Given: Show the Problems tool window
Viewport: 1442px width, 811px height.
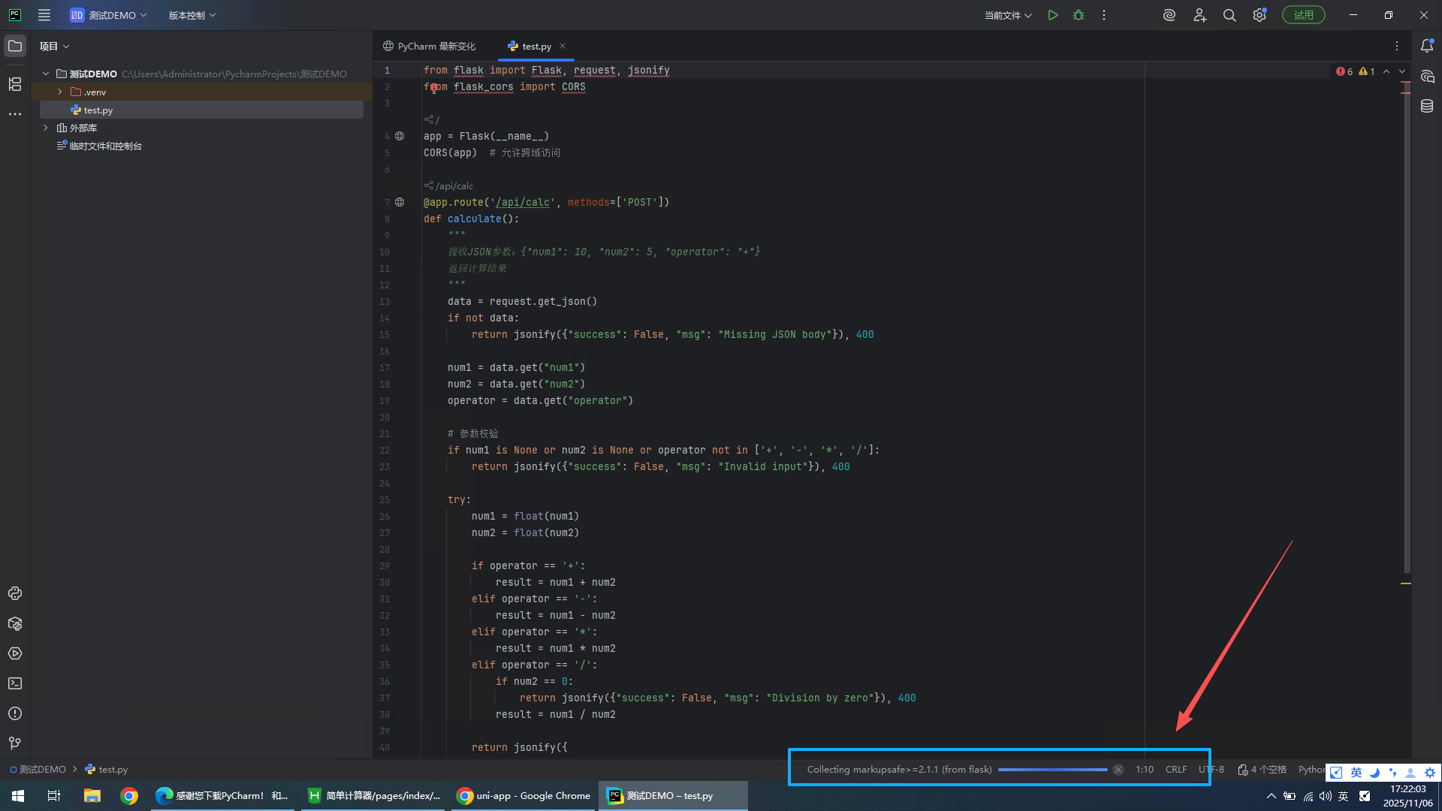Looking at the screenshot, I should (15, 713).
